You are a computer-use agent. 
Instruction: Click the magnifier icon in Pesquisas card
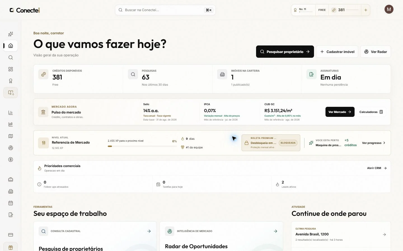coord(133,74)
